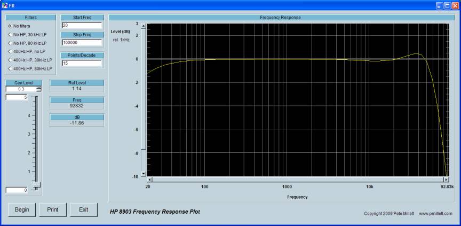
Task: Click the graph's horizontal scrollbar left arrow
Action: pyautogui.click(x=149, y=180)
